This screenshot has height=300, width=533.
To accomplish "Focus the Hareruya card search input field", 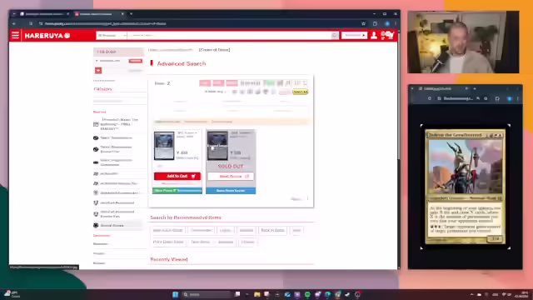I will pyautogui.click(x=229, y=35).
